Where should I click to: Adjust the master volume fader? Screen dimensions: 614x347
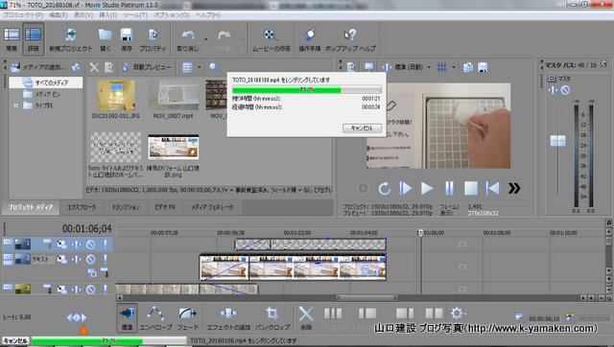557,141
